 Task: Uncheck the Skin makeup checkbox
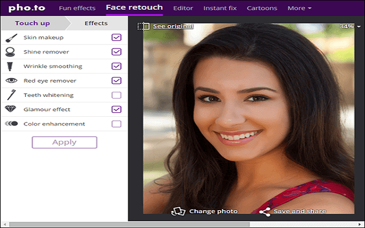116,38
